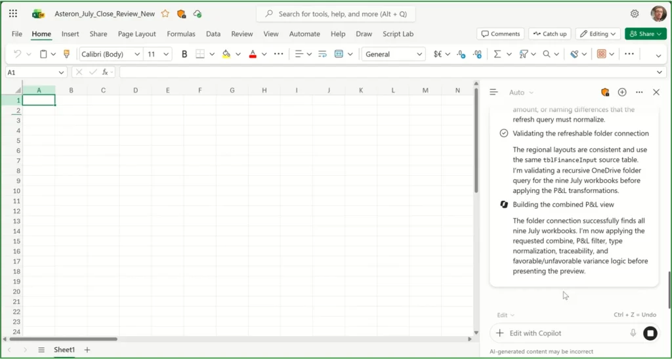Open the Editing mode dropdown
Viewport: 672px width, 359px height.
(598, 34)
